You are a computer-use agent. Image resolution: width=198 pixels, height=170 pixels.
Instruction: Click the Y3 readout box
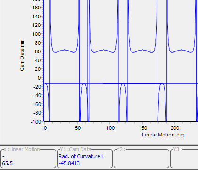[184, 158]
